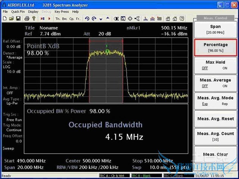Click the green marker on the trace peak
239x179 pixels.
coord(107,50)
